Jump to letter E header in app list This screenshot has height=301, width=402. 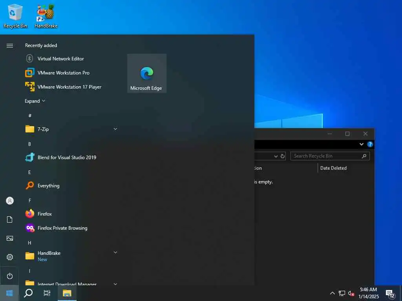click(x=29, y=172)
